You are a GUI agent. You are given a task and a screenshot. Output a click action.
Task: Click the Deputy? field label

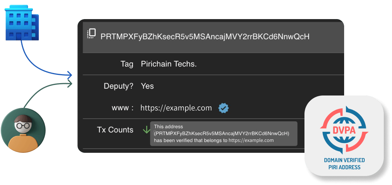click(x=118, y=86)
